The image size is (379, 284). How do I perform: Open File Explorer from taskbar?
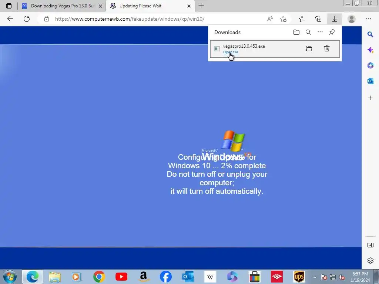coord(55,277)
